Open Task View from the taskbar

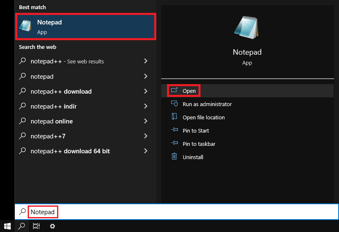coord(36,226)
